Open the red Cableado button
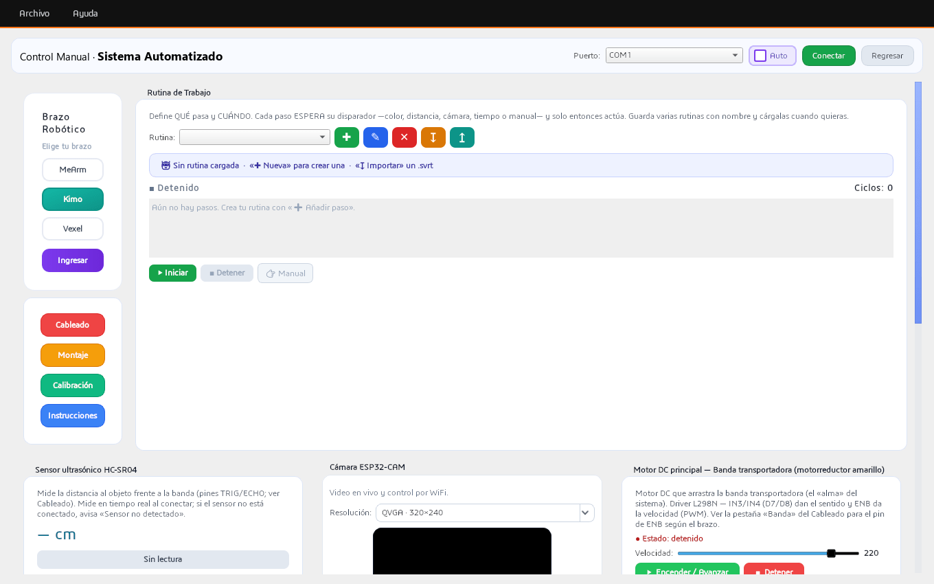This screenshot has height=584, width=934. tap(73, 325)
